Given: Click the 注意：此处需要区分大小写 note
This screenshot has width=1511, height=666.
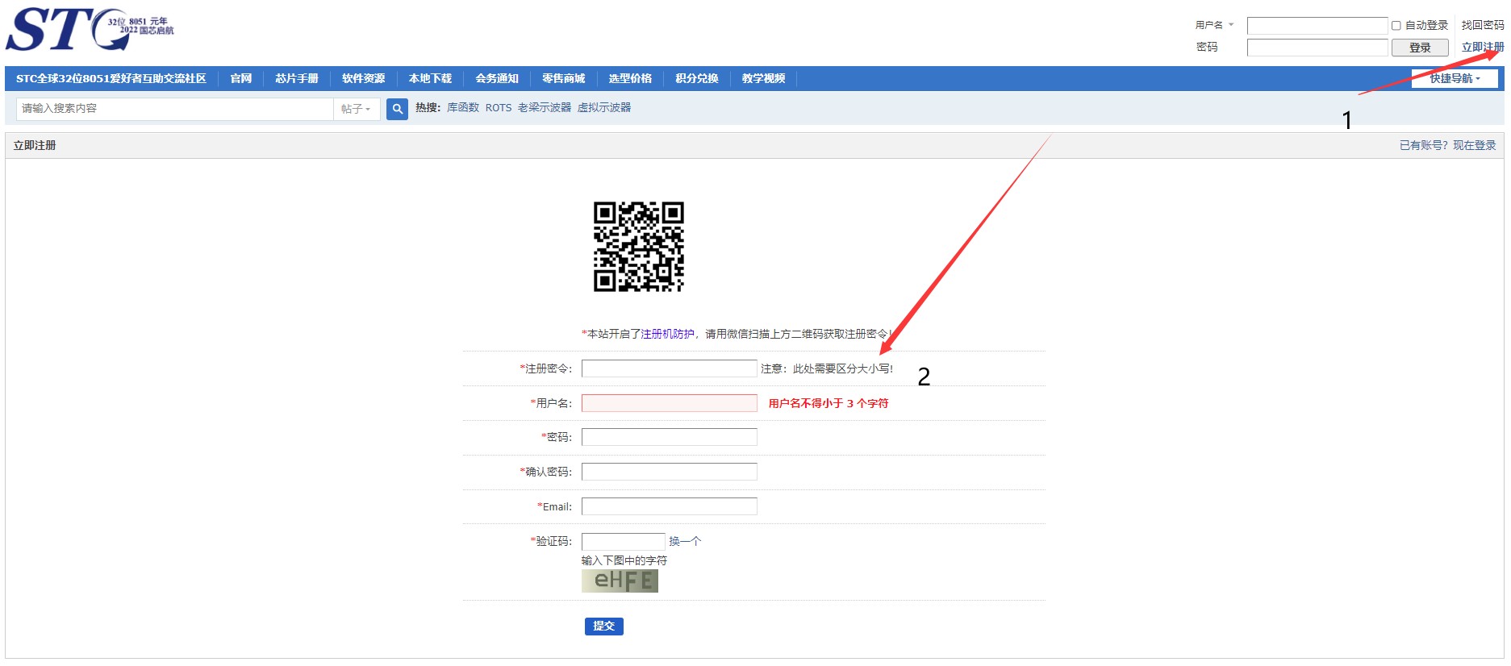Looking at the screenshot, I should tap(827, 368).
